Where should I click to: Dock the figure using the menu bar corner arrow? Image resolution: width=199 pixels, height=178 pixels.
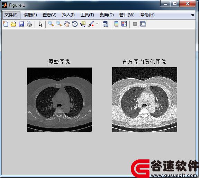(192, 15)
